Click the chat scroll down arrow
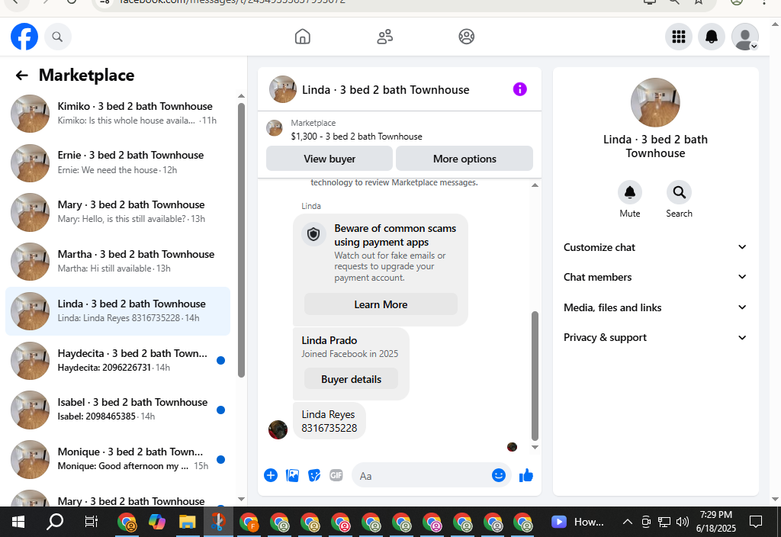Image resolution: width=781 pixels, height=537 pixels. 535,447
